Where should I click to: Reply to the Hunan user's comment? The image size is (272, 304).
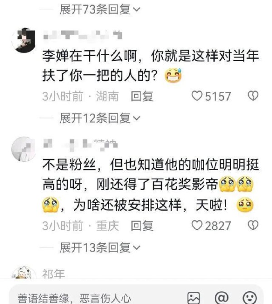[x=142, y=96]
